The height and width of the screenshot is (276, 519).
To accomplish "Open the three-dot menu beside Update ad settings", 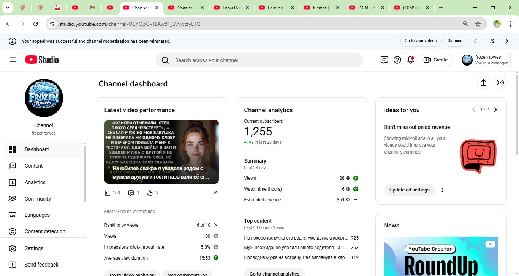I will (x=442, y=190).
